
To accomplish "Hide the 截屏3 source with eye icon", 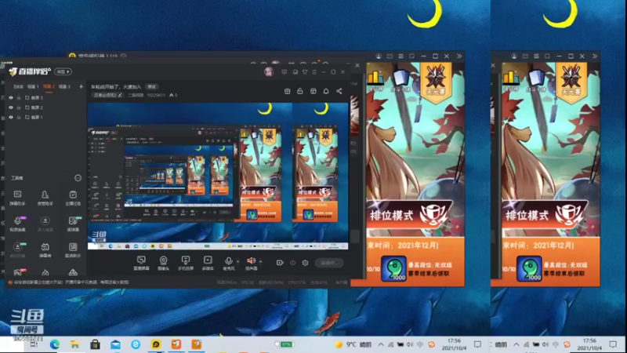I will click(11, 97).
